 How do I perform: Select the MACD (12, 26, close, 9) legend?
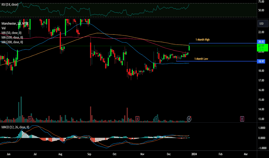(x=15, y=127)
